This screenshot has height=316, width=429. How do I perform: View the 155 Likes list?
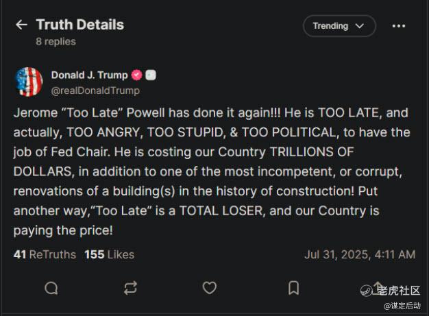coord(109,254)
